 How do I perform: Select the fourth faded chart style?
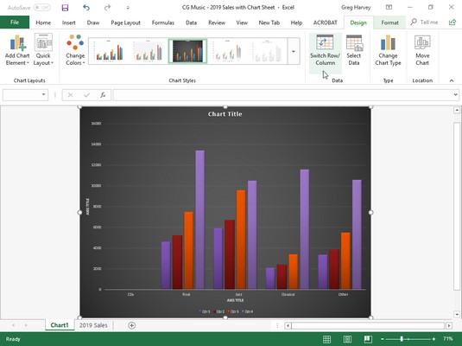tap(227, 51)
